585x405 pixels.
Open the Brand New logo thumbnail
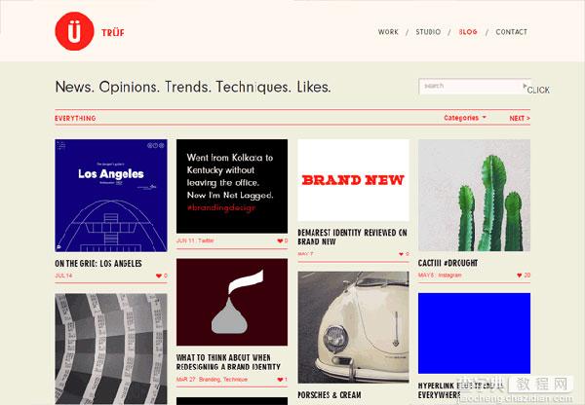click(x=353, y=180)
